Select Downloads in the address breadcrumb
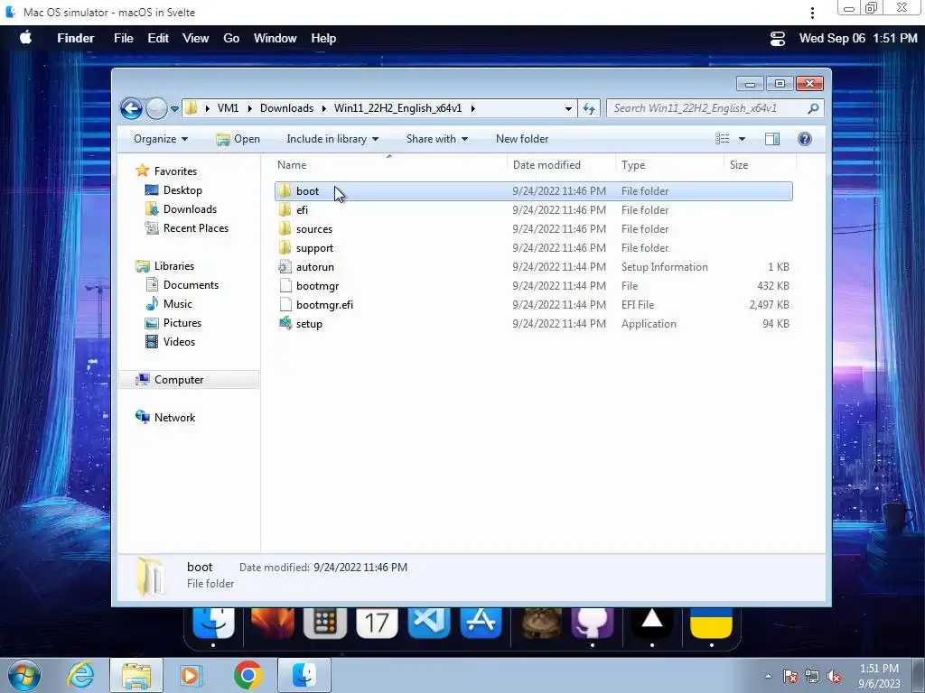Screen dimensions: 925x693 pos(286,108)
